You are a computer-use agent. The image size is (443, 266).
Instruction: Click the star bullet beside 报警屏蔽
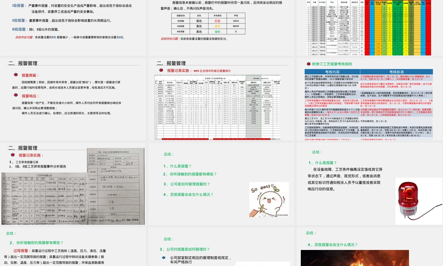pos(16,75)
